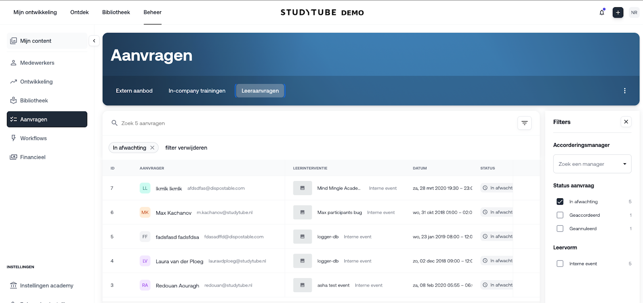Viewport: 643px width, 303px height.
Task: Click the sidebar Bibliotheek book icon
Action: (13, 100)
